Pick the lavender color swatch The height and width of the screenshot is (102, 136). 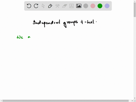[x=107, y=6]
